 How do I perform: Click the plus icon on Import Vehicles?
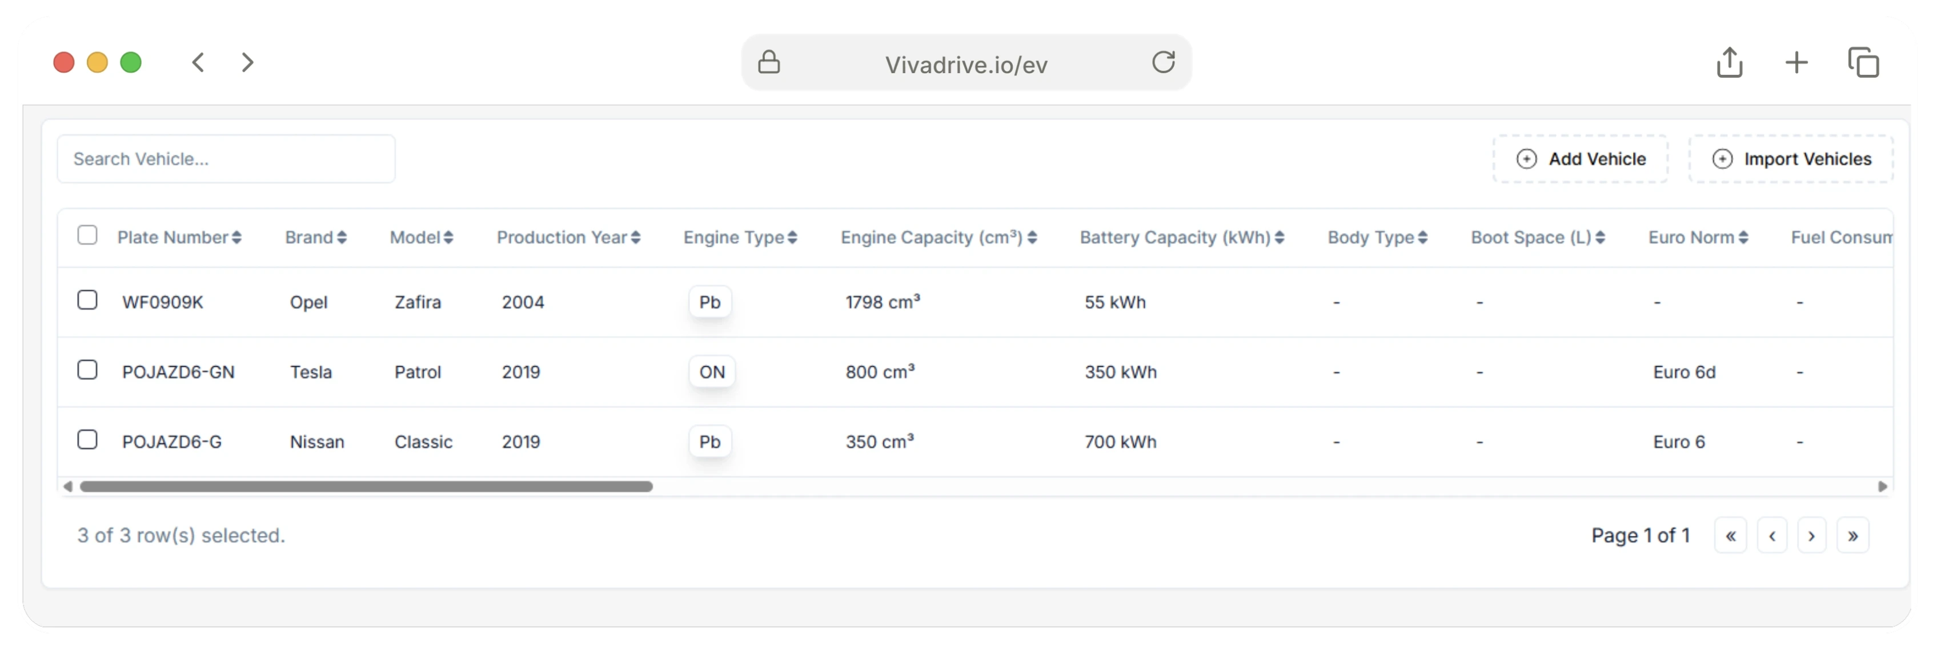1723,159
